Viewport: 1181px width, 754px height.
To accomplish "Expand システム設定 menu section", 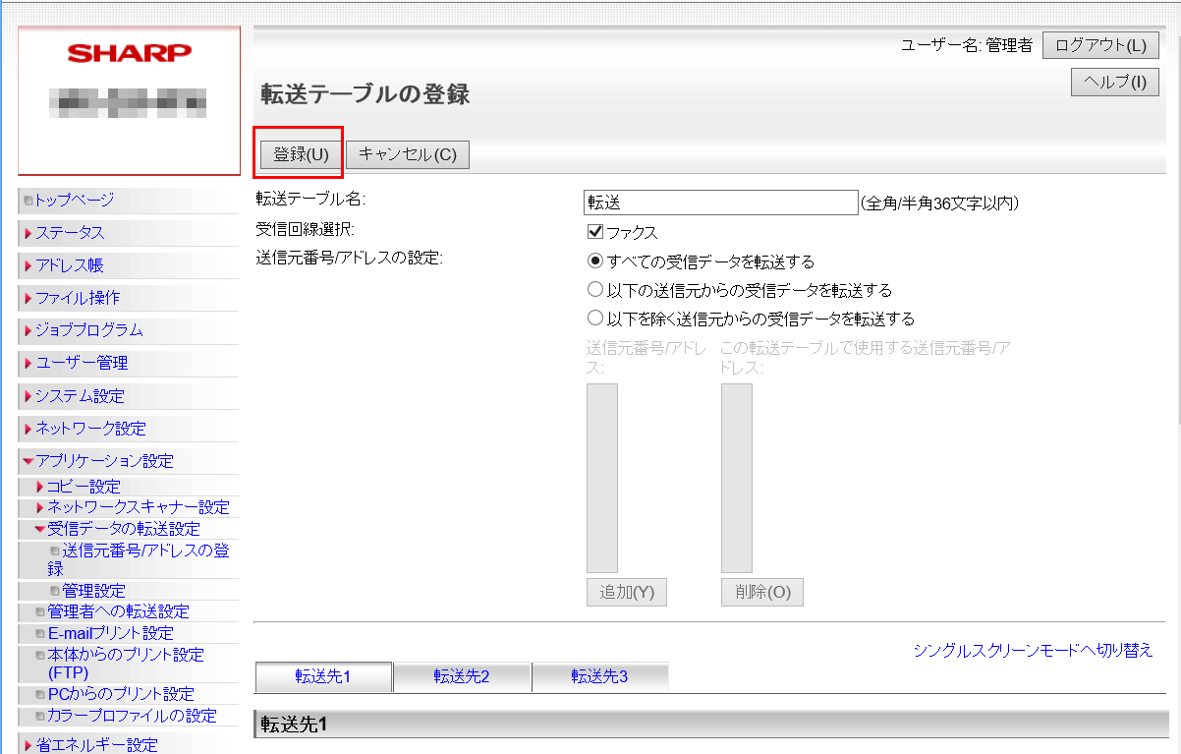I will pyautogui.click(x=80, y=396).
